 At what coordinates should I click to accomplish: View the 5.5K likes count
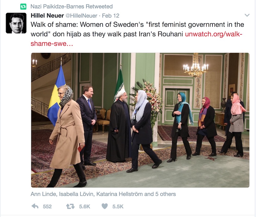[118, 206]
